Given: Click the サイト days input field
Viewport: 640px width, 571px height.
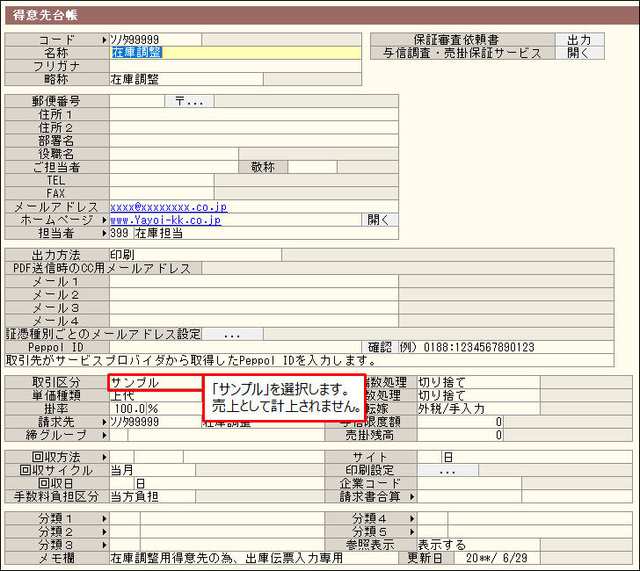Looking at the screenshot, I should [429, 457].
